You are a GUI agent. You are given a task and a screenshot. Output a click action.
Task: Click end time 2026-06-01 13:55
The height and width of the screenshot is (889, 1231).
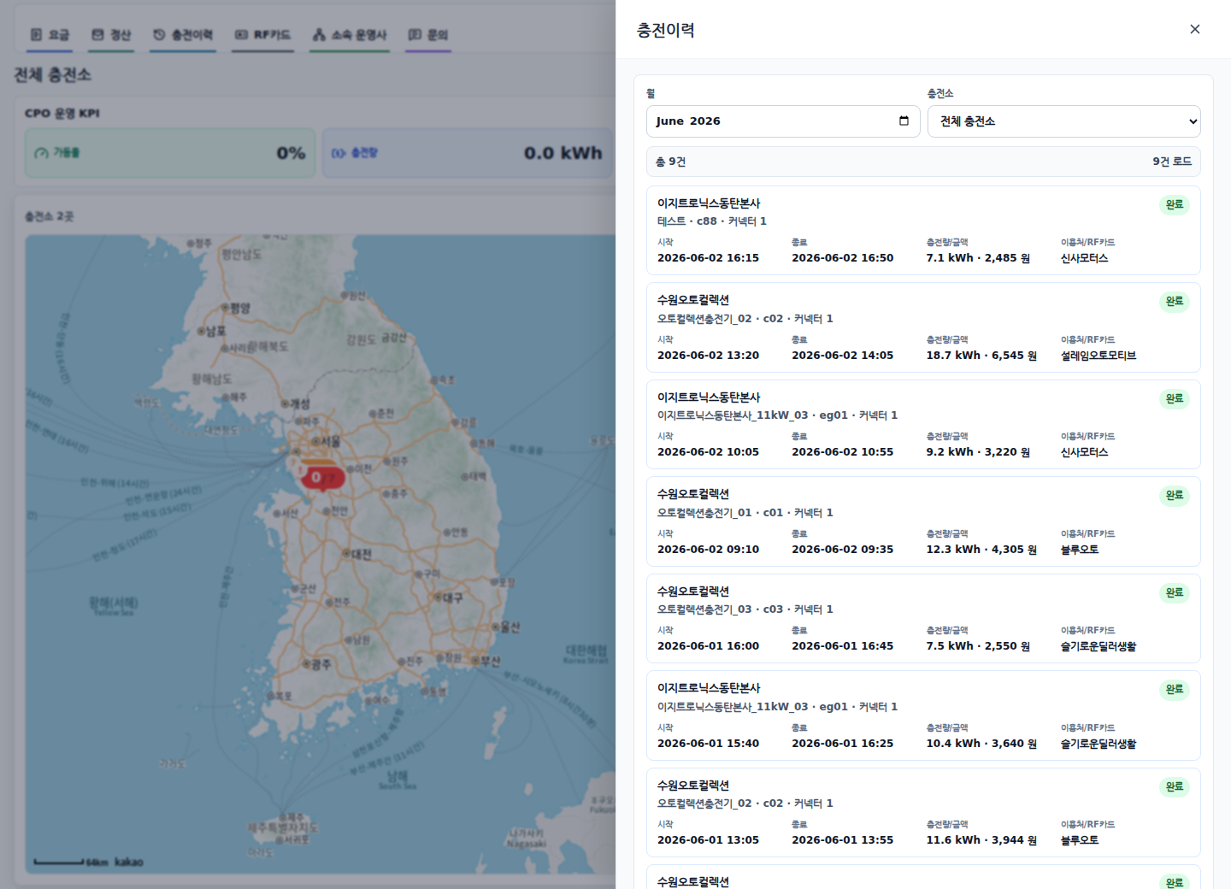click(x=842, y=840)
